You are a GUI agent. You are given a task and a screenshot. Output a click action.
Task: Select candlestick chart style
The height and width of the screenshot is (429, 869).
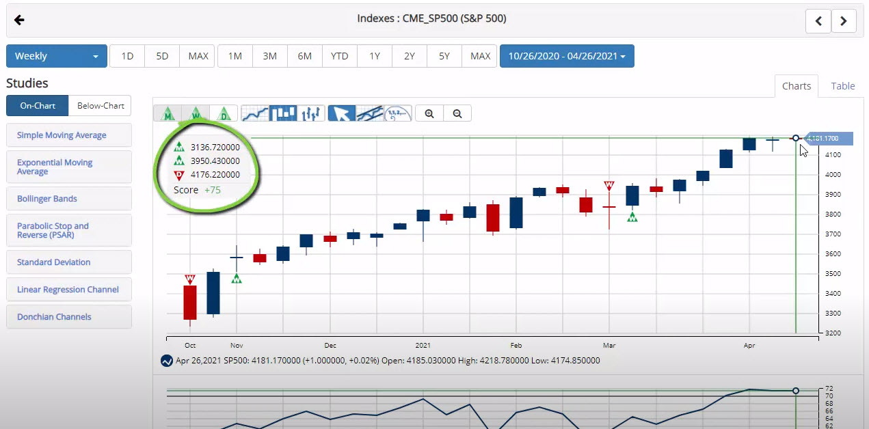click(283, 113)
